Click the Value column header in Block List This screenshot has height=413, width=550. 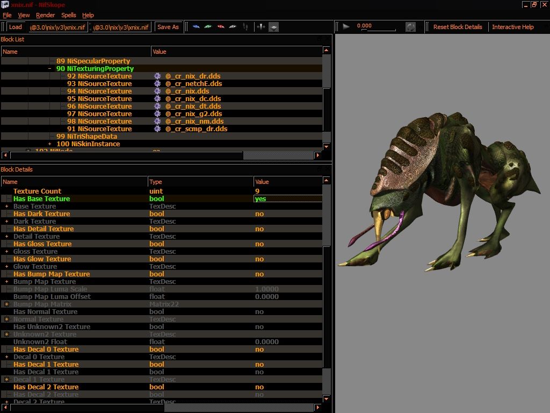coord(237,52)
